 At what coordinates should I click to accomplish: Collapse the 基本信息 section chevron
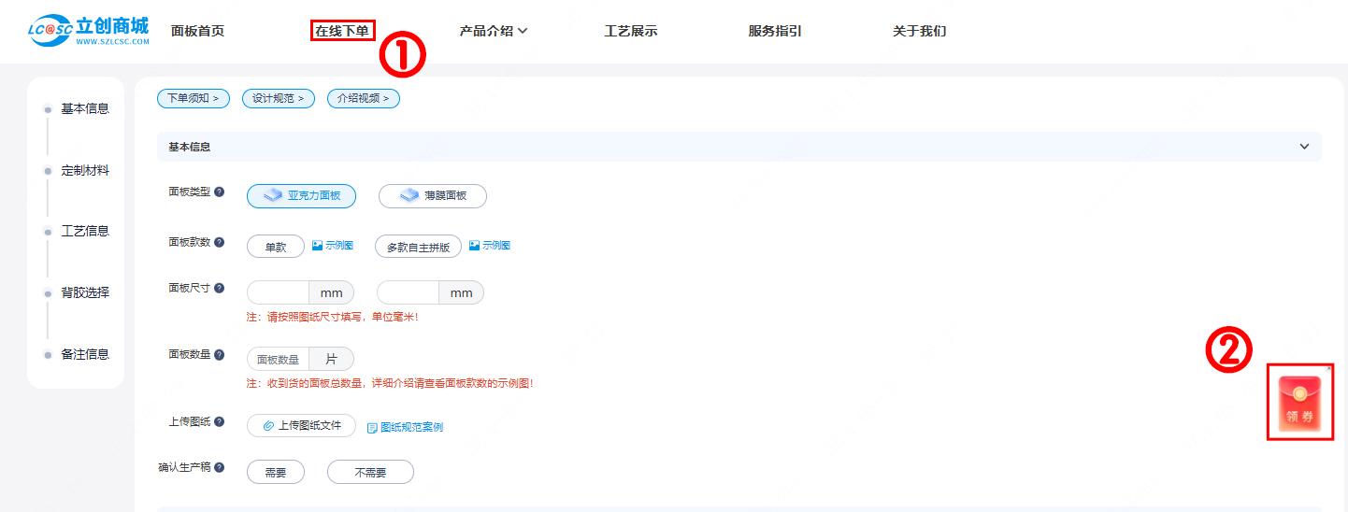[x=1304, y=147]
